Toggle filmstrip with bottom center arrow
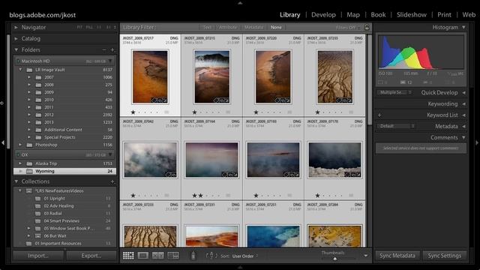 tap(240, 267)
